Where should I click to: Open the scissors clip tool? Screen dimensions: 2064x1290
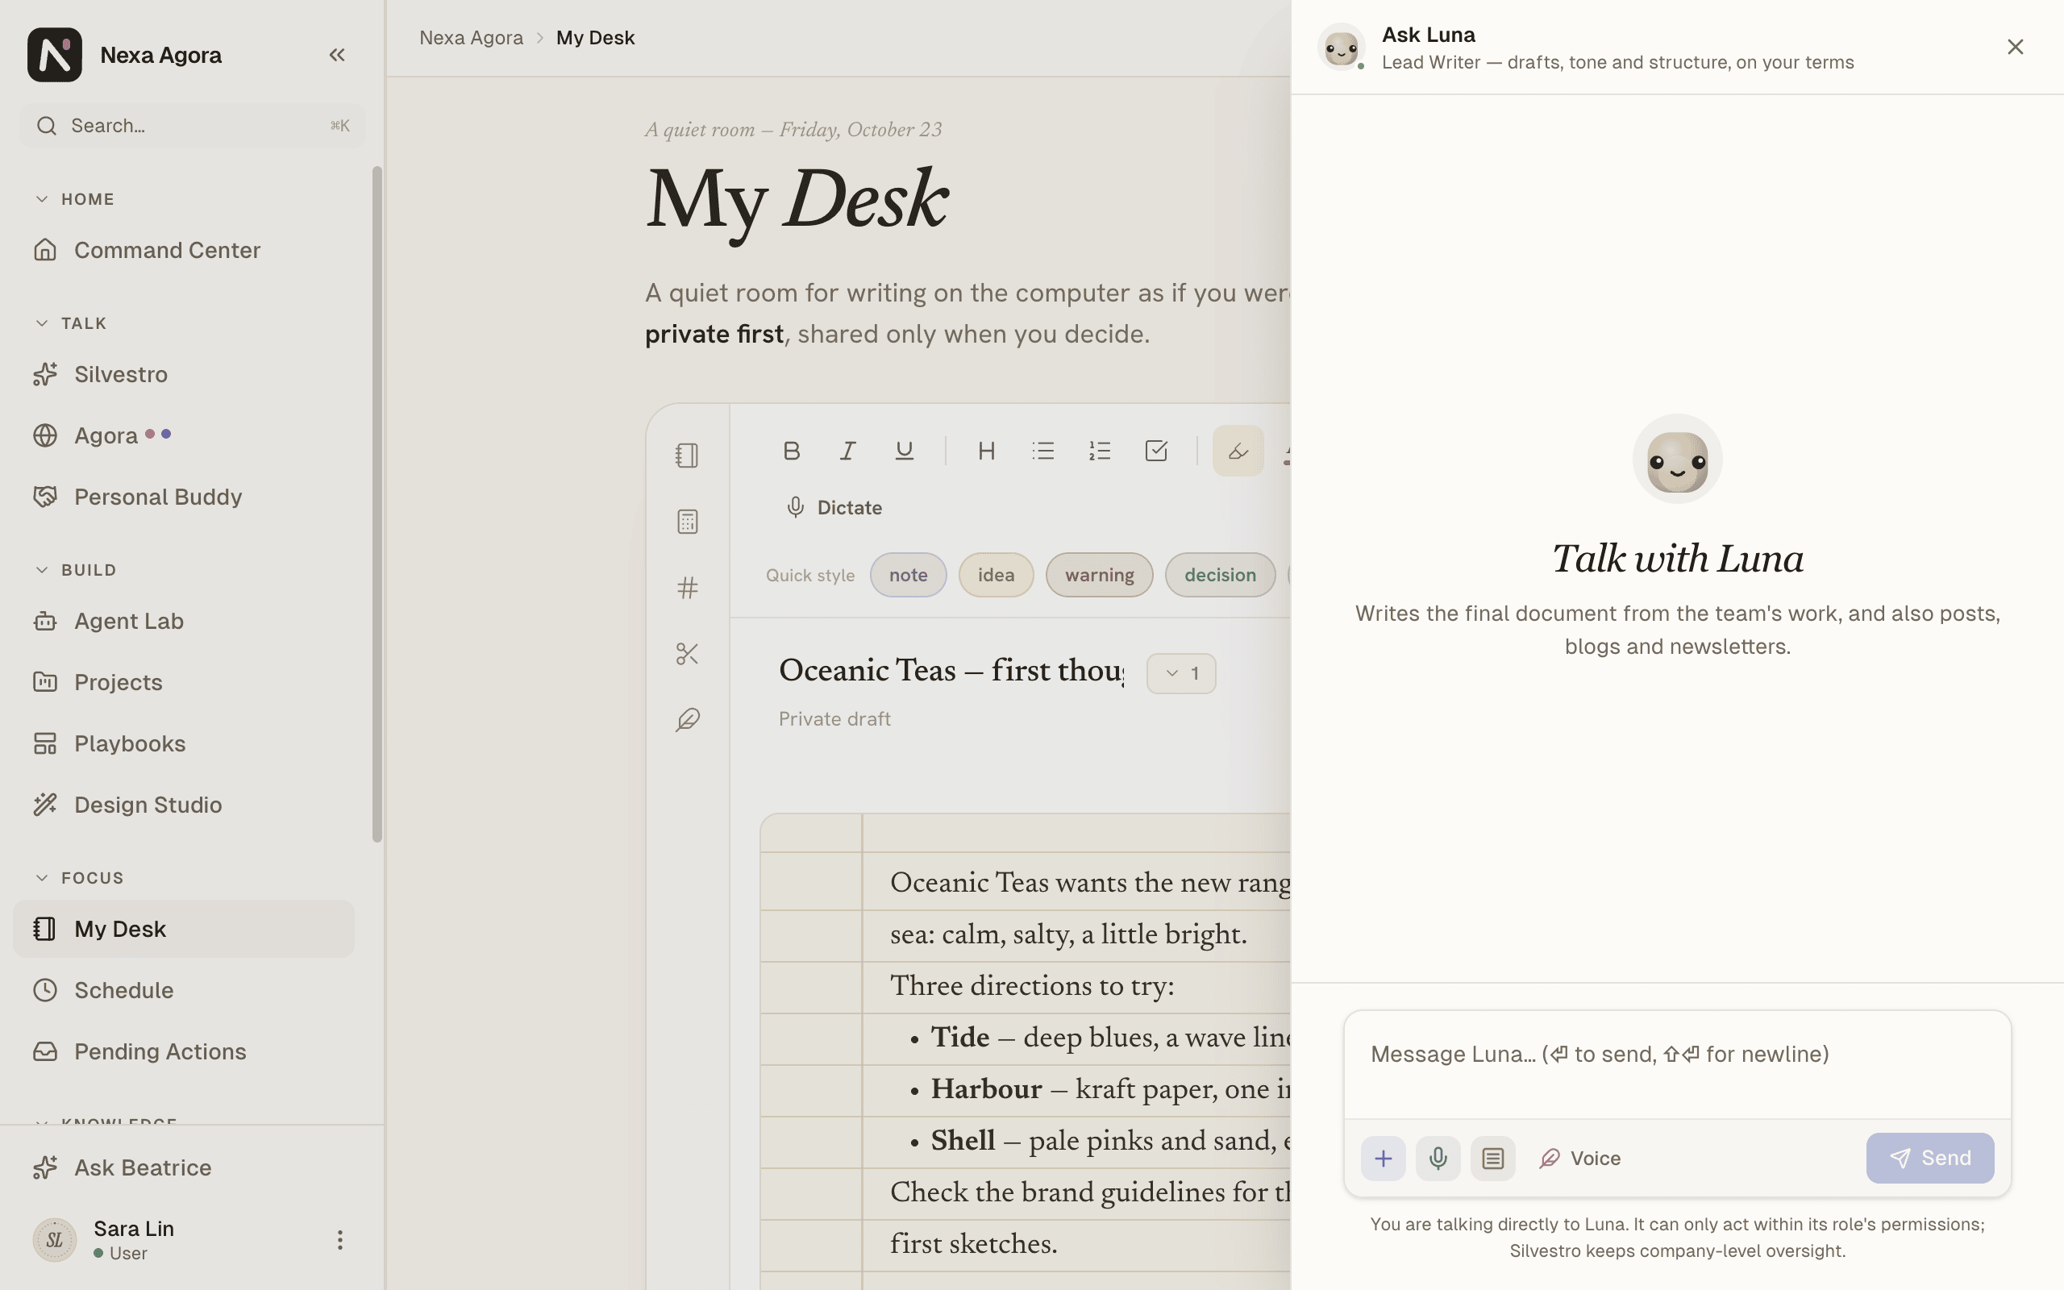coord(688,654)
